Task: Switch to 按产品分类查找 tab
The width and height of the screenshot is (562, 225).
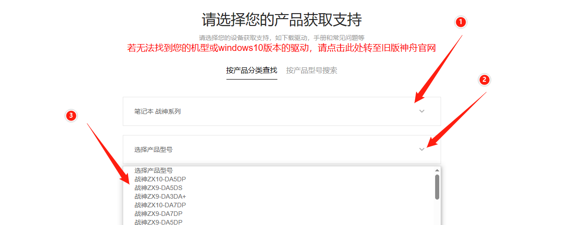Action: point(252,70)
